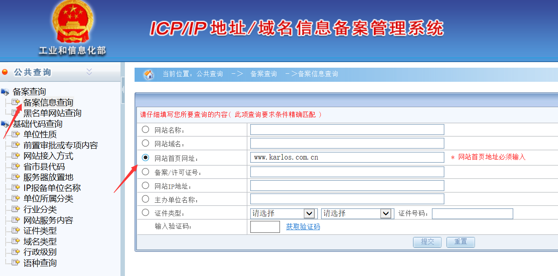
Task: Select the 备案/许可证号 radio button
Action: tap(145, 172)
